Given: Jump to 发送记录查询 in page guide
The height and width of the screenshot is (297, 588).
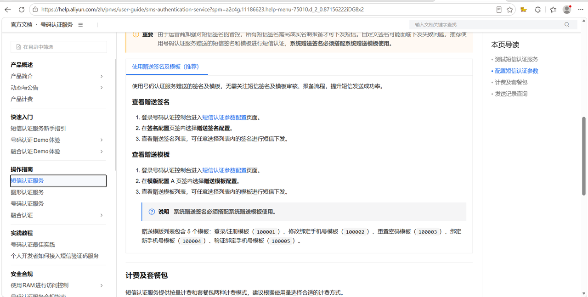Looking at the screenshot, I should pyautogui.click(x=511, y=94).
